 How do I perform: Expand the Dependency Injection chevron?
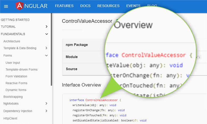(46, 111)
